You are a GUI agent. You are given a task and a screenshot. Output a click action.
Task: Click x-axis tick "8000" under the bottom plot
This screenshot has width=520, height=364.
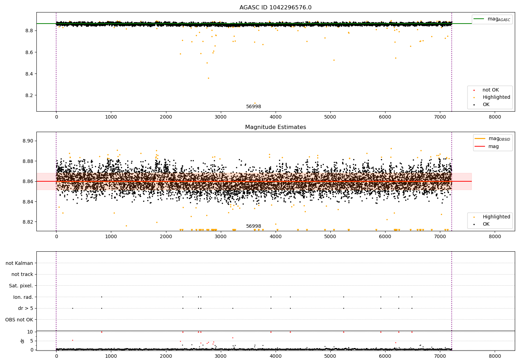(x=495, y=356)
